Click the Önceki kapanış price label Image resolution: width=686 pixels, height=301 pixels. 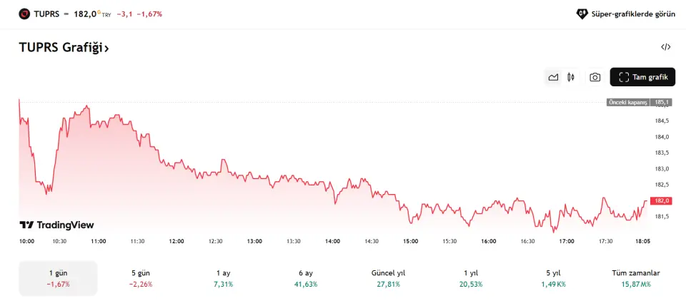coord(629,103)
